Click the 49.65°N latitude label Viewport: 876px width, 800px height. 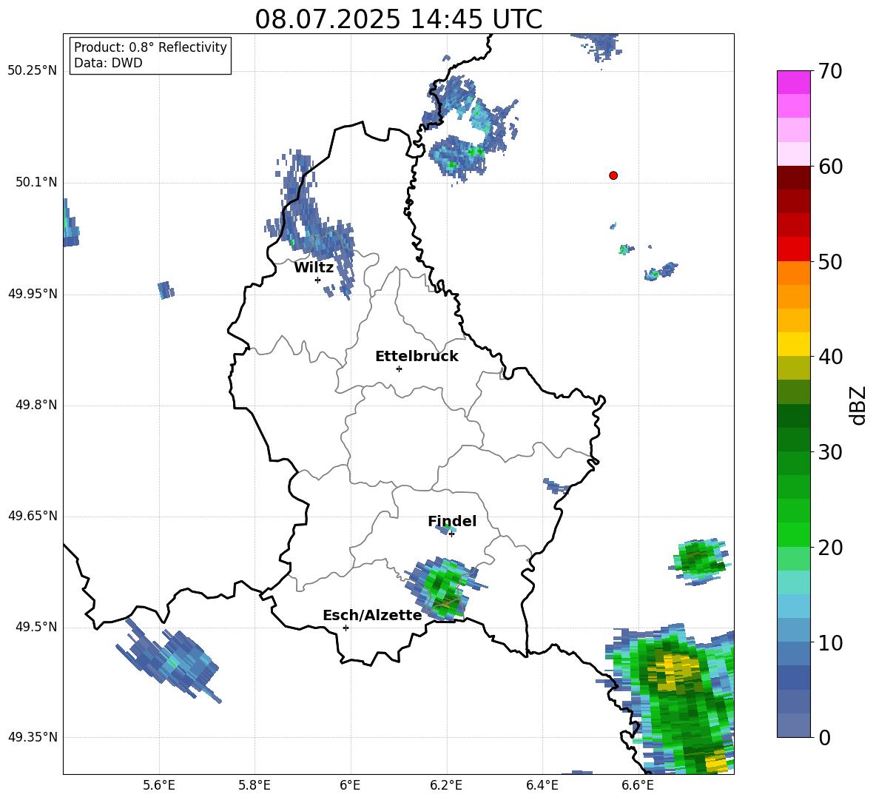pos(33,516)
